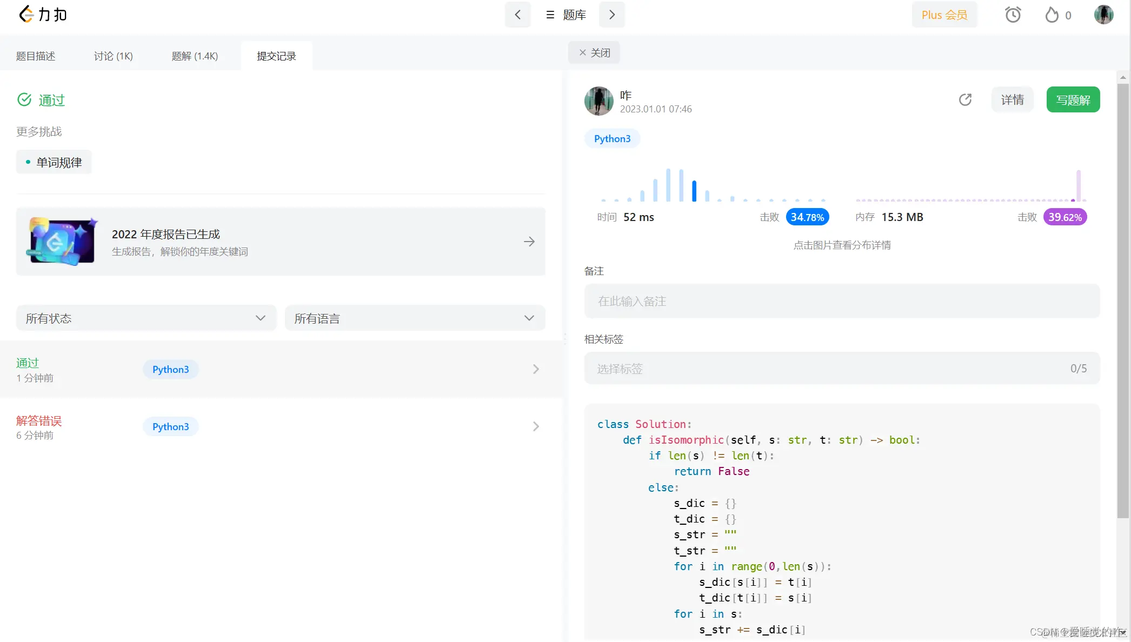The width and height of the screenshot is (1131, 642).
Task: Click the 详情 details button
Action: 1012,100
